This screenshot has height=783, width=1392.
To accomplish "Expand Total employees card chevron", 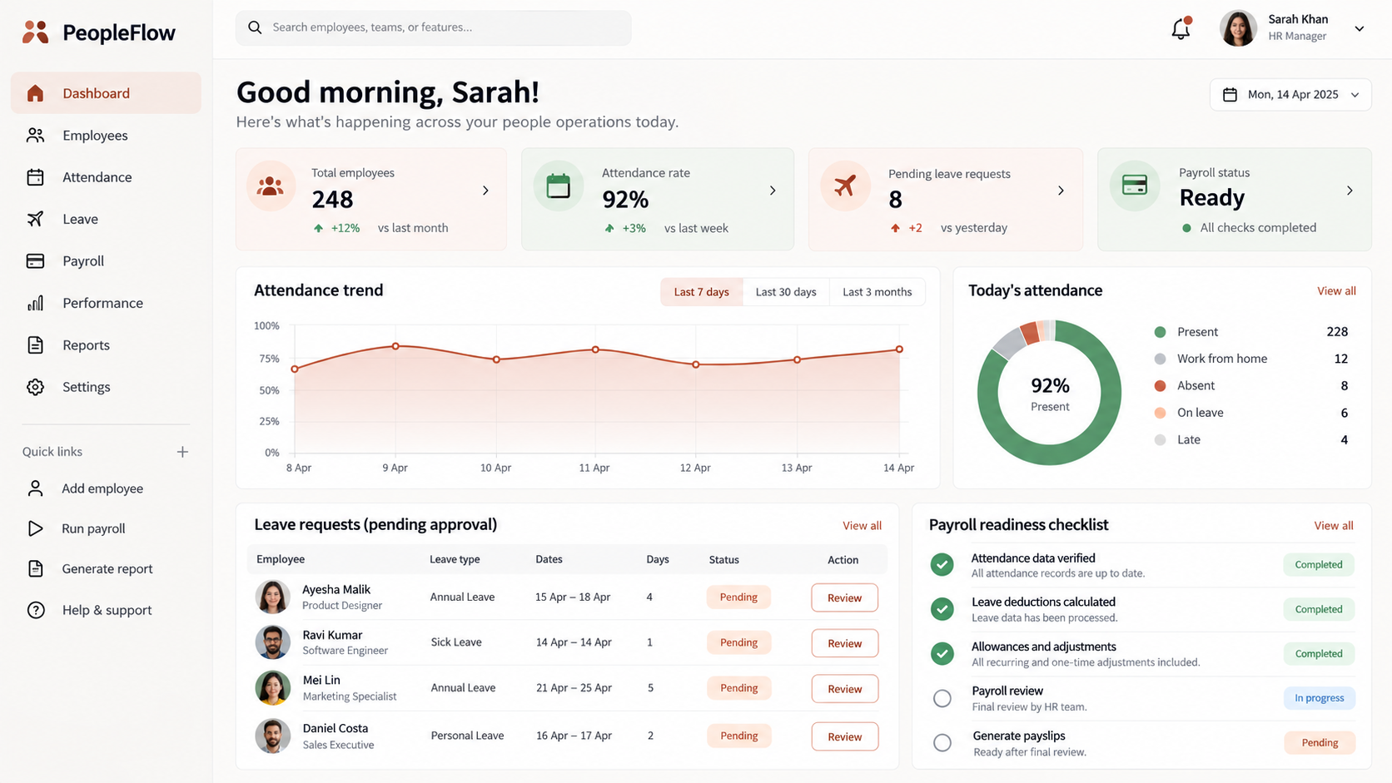I will [485, 191].
